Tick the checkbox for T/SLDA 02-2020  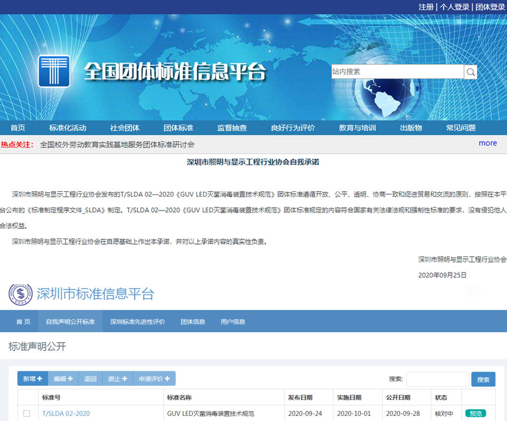click(27, 413)
